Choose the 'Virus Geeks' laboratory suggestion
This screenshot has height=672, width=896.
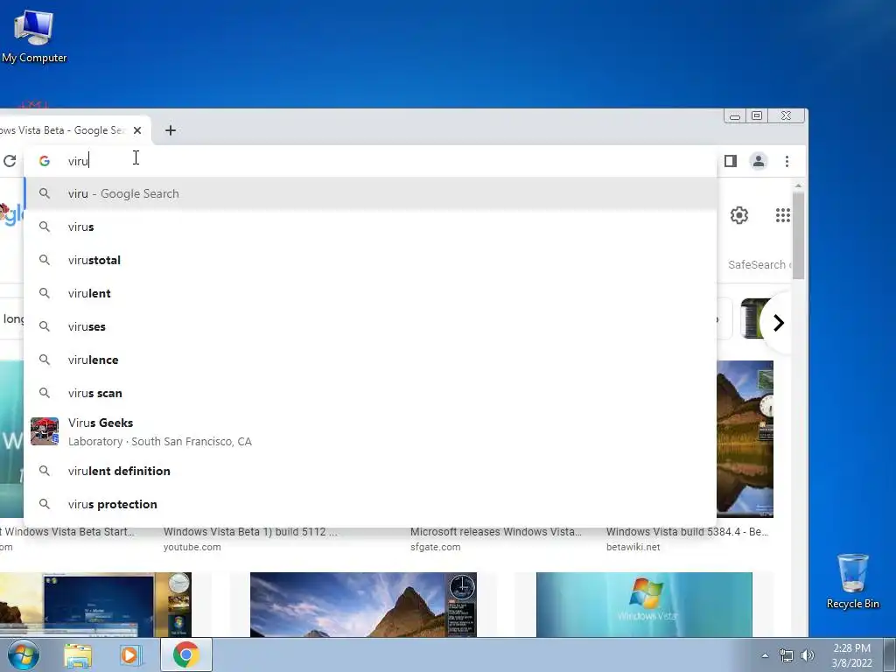[x=370, y=431]
